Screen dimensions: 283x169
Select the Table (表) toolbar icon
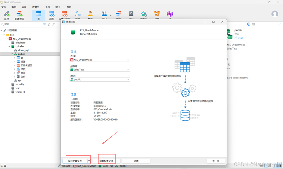39,16
